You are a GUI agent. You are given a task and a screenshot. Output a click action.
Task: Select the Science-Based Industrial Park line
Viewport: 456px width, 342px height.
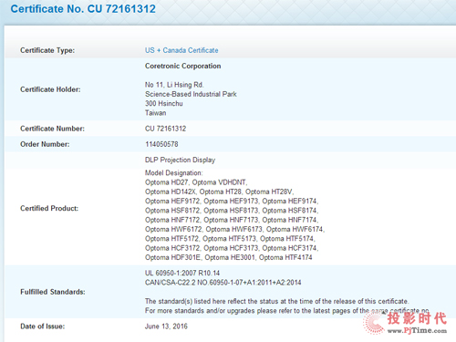pos(191,94)
